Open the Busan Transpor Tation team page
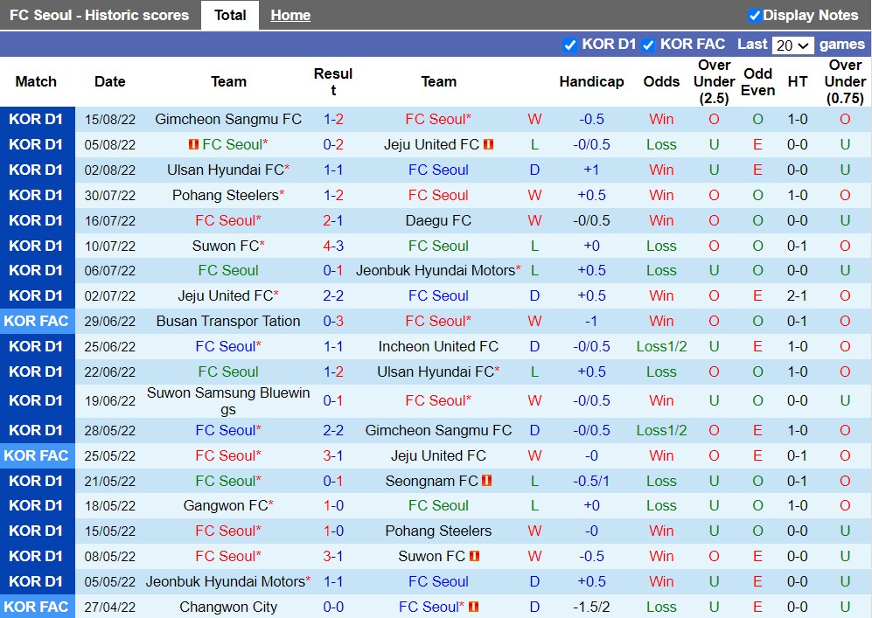This screenshot has height=618, width=872. point(228,321)
